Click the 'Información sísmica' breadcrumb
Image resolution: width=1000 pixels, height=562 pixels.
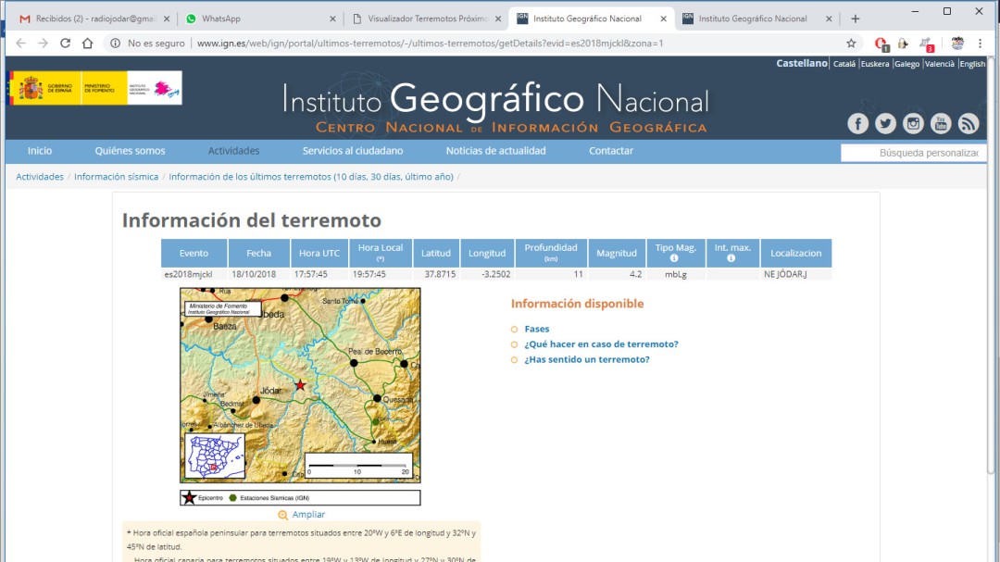(116, 177)
